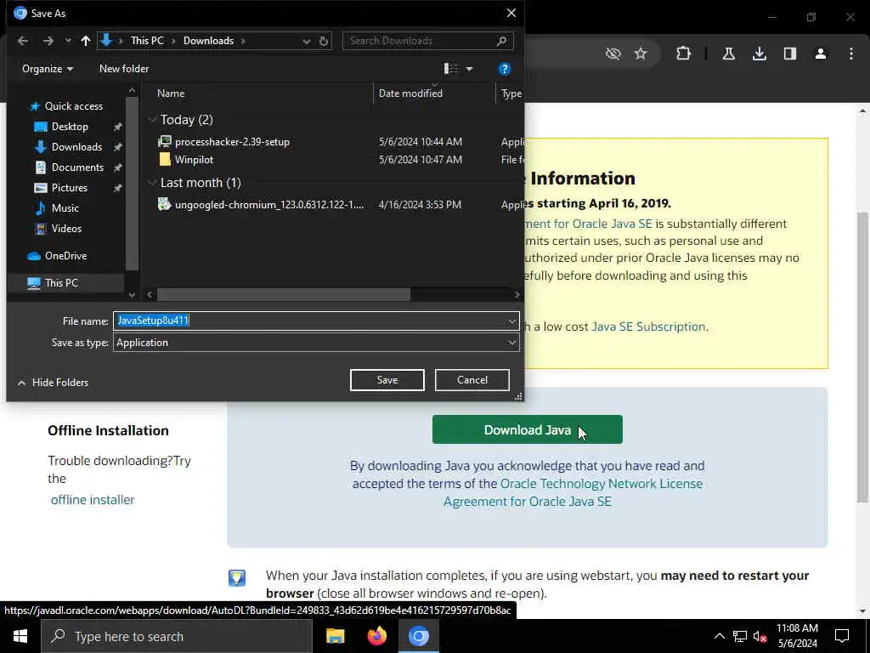Click the green Download Java button

pos(527,429)
